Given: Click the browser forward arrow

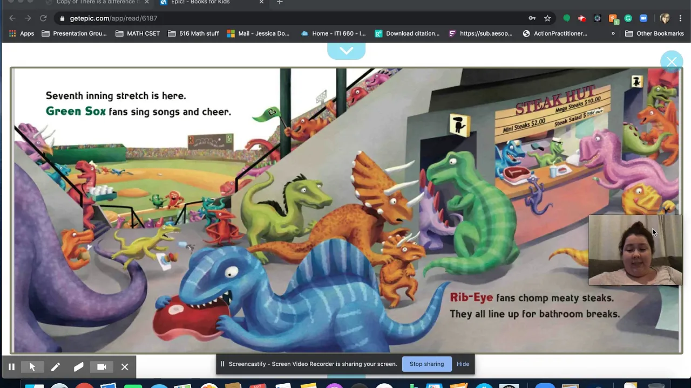Looking at the screenshot, I should click(x=28, y=18).
